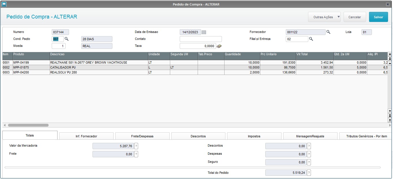Screen dimensions: 393x179
Task: Click the Fornecedor search magnifier icon
Action: click(x=328, y=32)
